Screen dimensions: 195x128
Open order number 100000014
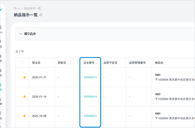point(90,97)
